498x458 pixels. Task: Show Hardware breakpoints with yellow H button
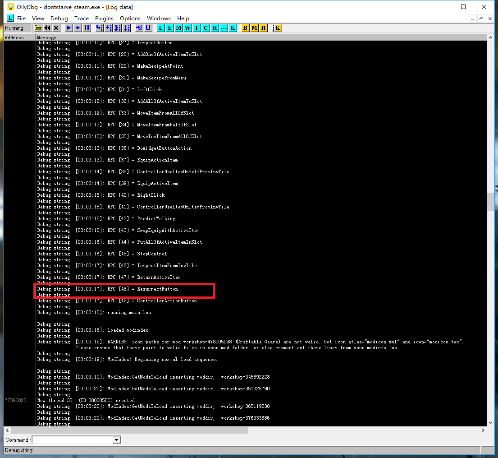pyautogui.click(x=263, y=28)
